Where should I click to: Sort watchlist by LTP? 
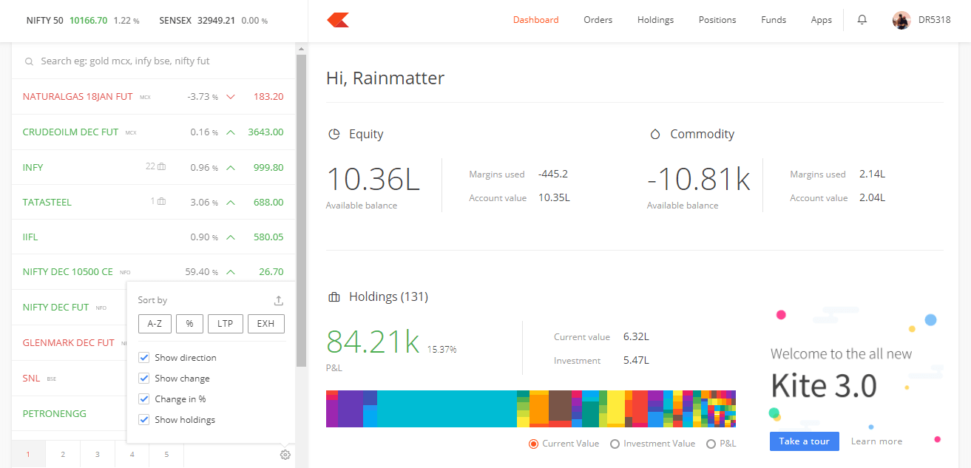226,324
